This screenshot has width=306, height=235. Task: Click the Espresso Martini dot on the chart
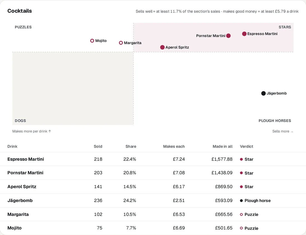pos(244,34)
